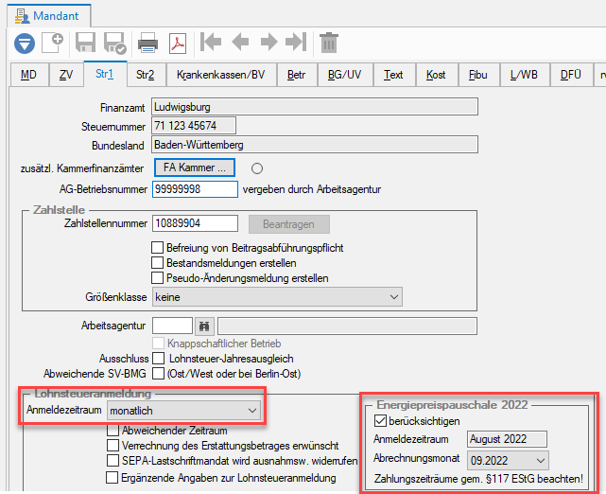
Task: Click the save-and-confirm disk icon with checkmark
Action: 114,43
